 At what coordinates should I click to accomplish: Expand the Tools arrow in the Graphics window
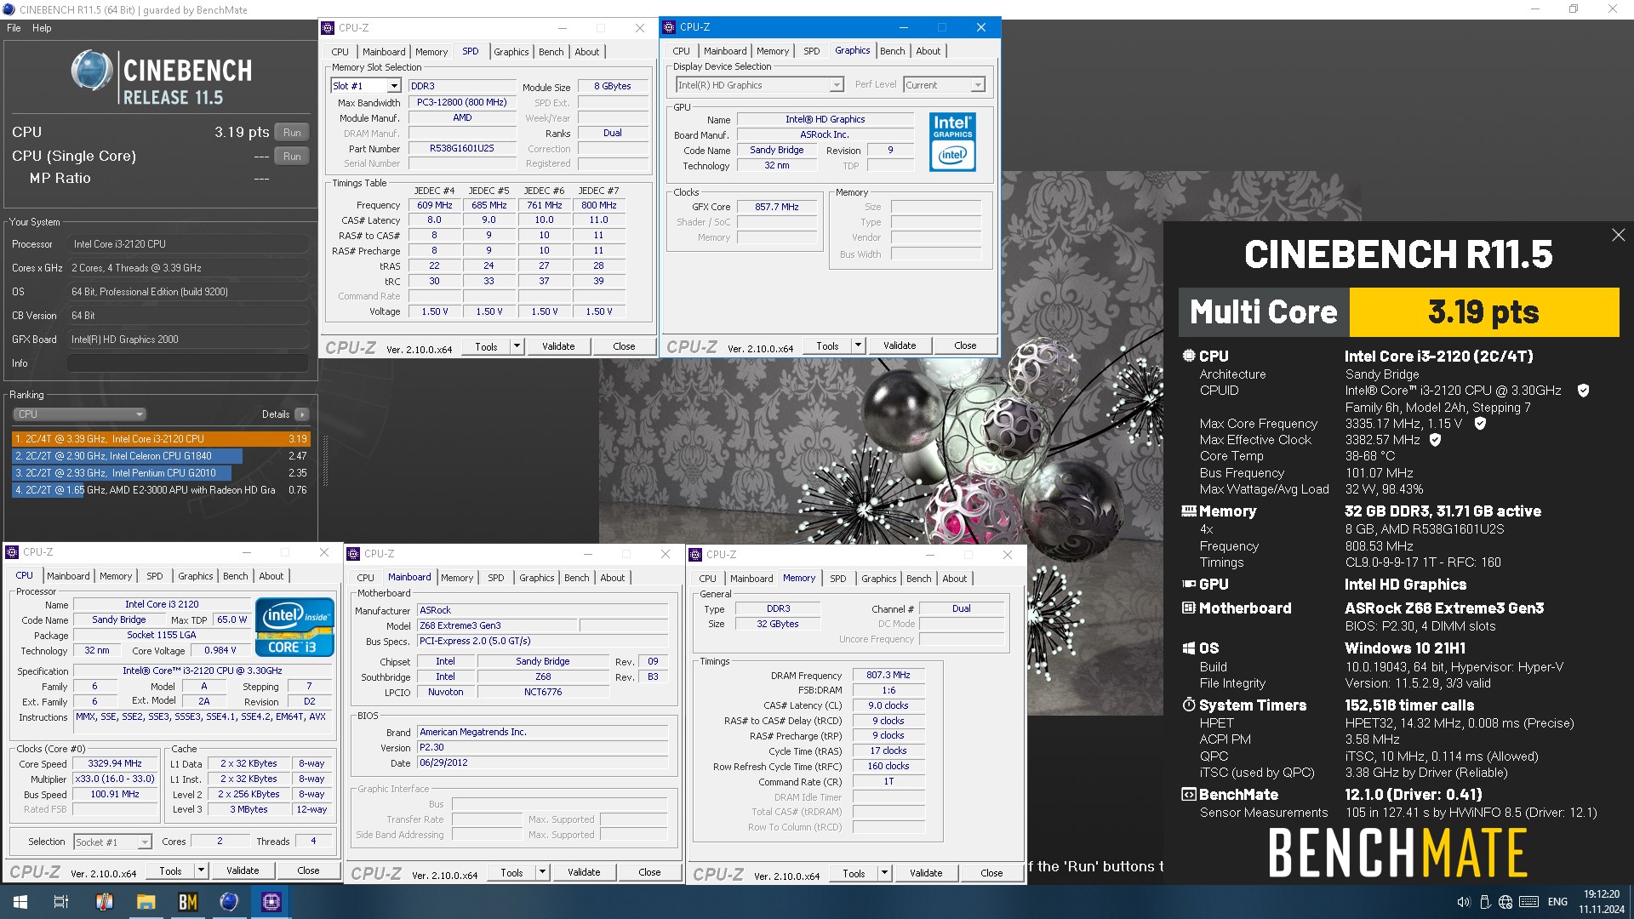point(858,345)
